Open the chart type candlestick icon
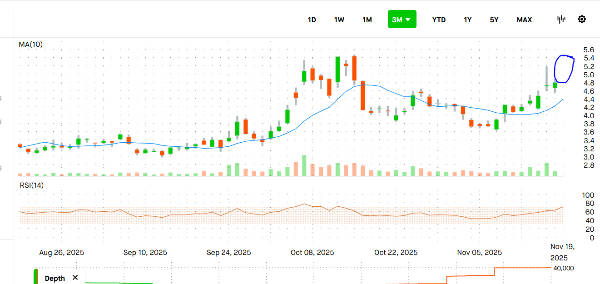The height and width of the screenshot is (284, 600). point(561,19)
